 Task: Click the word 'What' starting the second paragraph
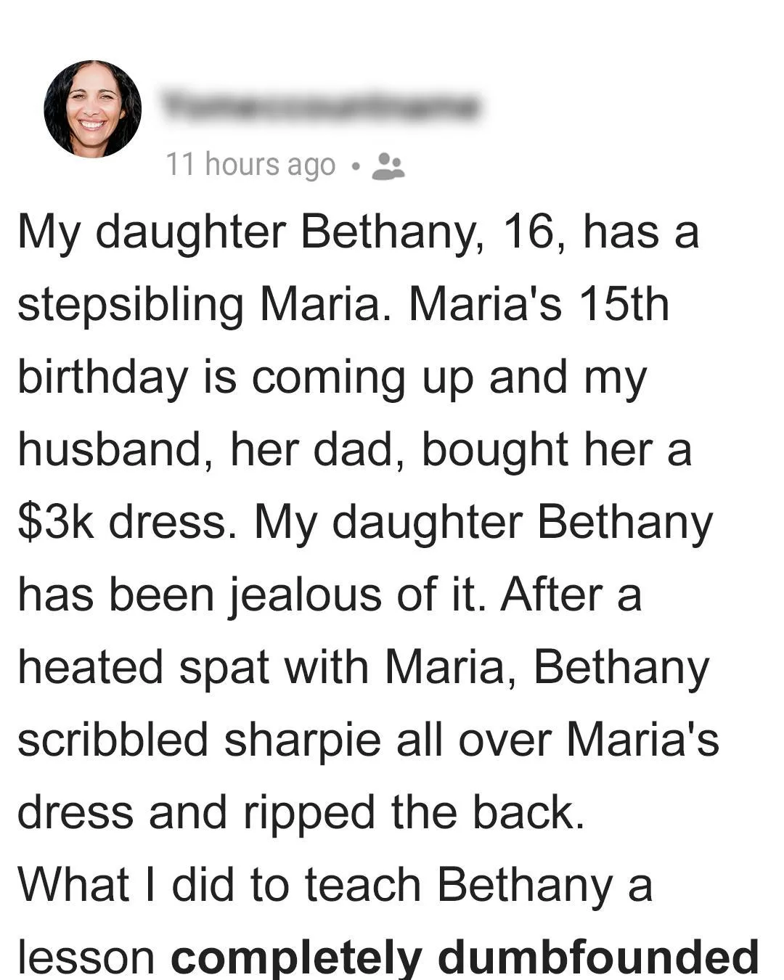(73, 886)
